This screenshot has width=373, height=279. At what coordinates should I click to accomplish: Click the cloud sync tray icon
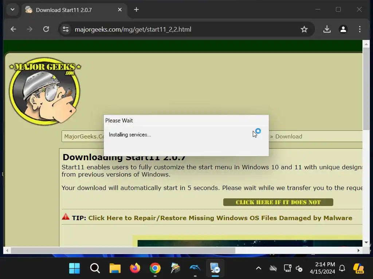point(273,268)
